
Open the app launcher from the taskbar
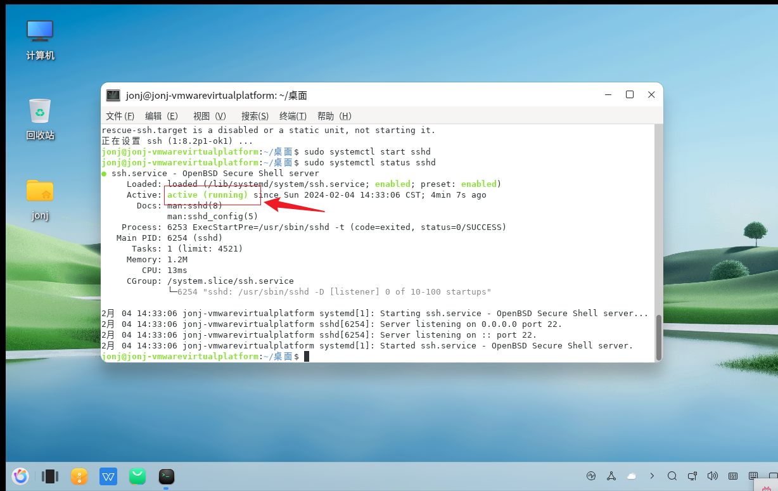pyautogui.click(x=20, y=476)
